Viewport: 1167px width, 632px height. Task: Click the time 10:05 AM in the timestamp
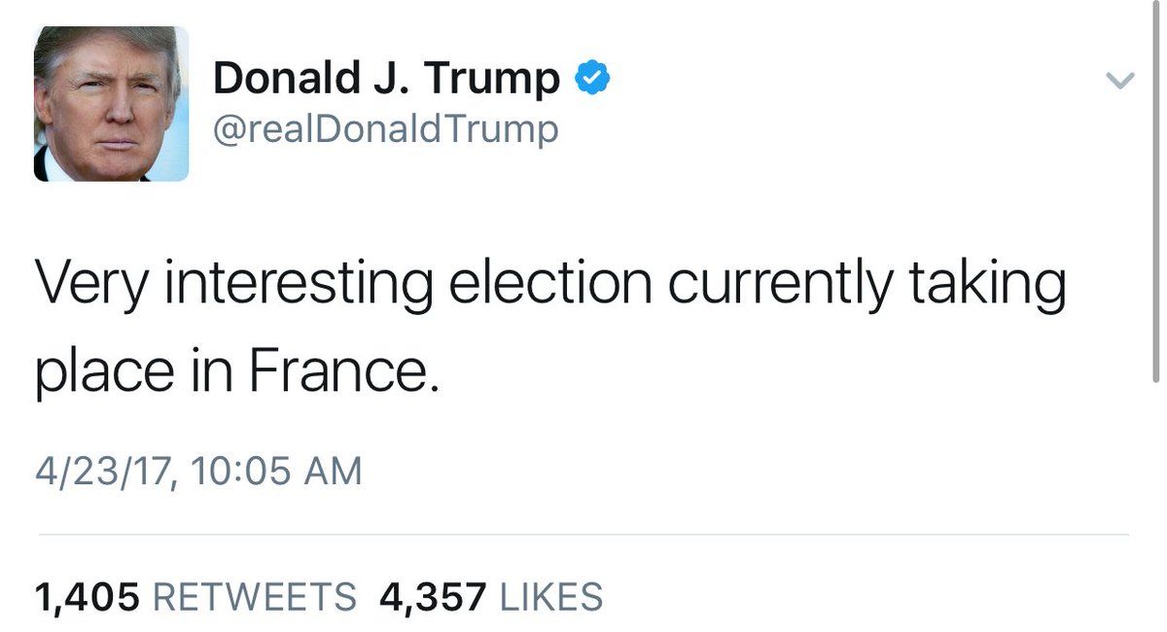click(x=277, y=471)
